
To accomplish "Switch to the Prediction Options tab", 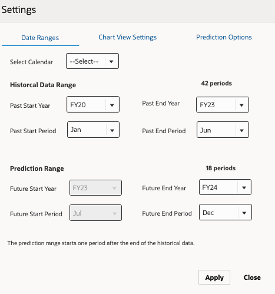I will 224,37.
